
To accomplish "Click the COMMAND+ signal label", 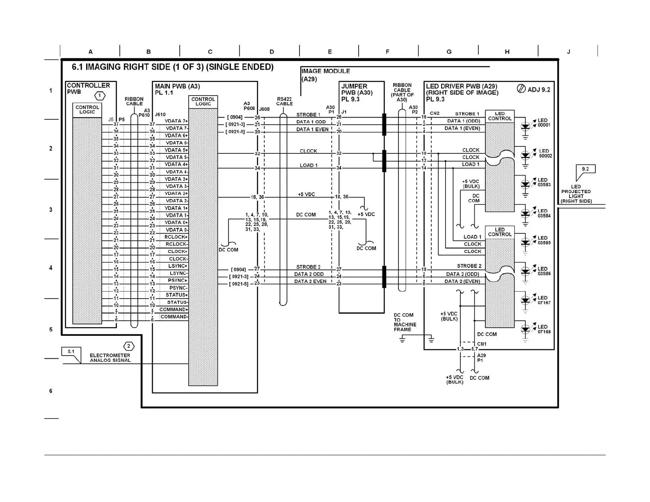I will 174,310.
